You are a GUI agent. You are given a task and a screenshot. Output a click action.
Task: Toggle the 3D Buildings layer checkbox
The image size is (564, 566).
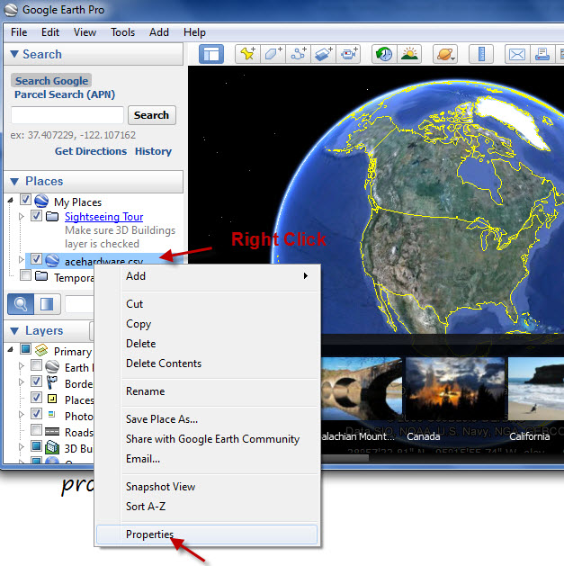point(36,445)
